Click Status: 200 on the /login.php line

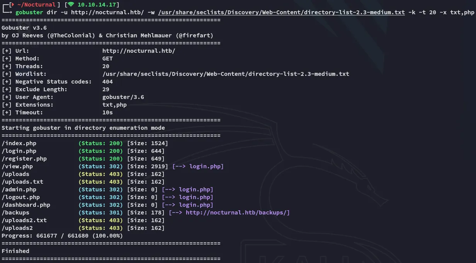(100, 151)
